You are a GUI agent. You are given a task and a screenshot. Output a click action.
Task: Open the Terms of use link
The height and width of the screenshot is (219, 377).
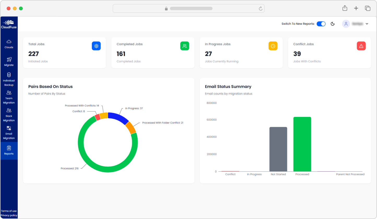9,211
